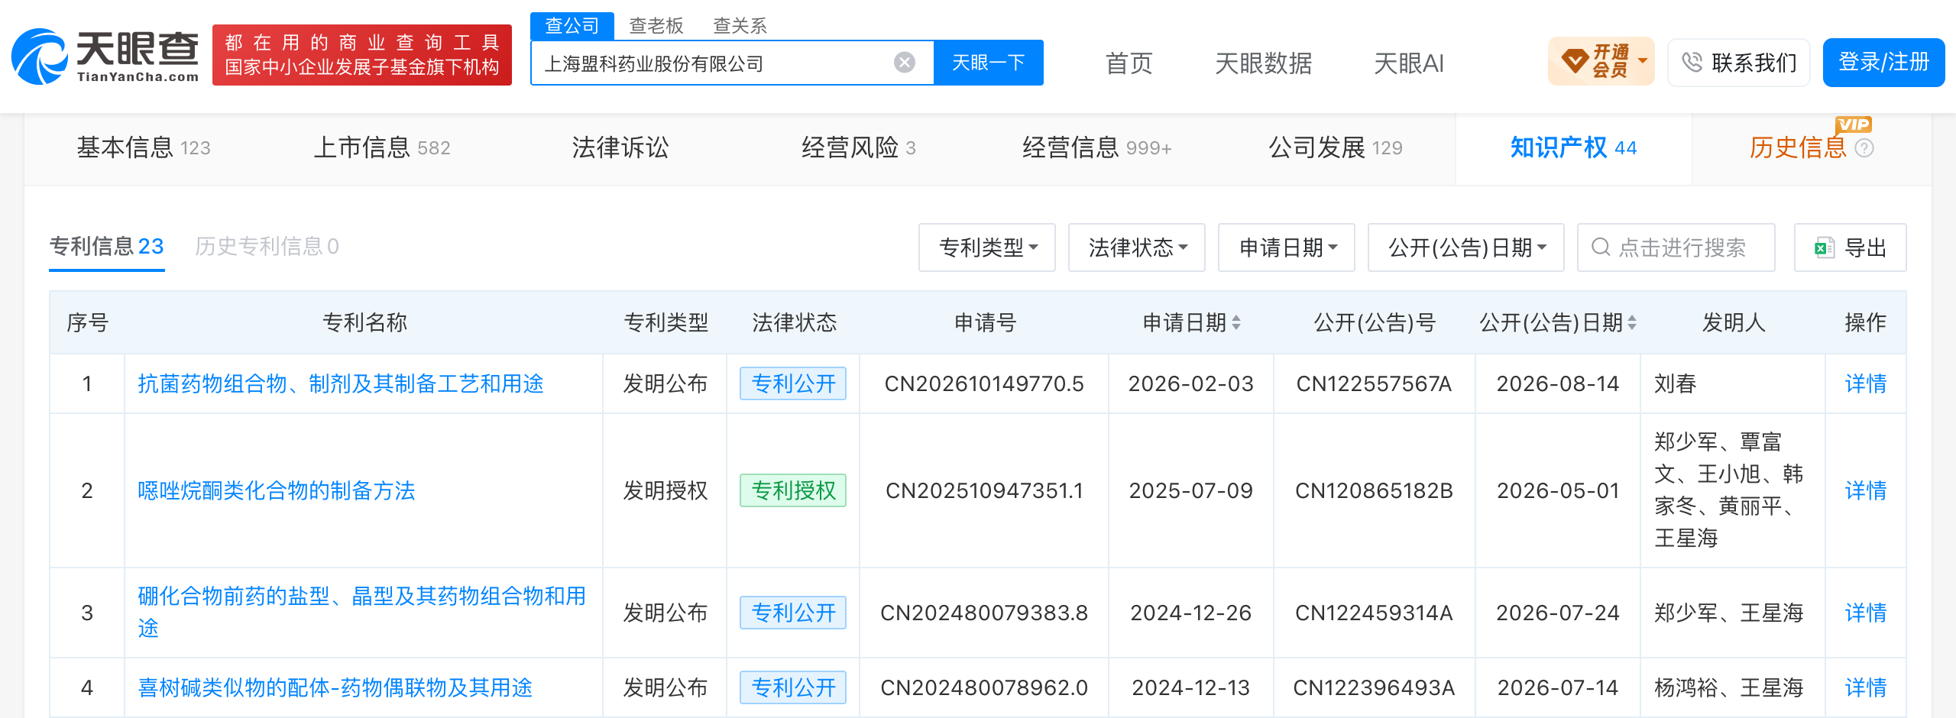Click the TianYanCha logo
This screenshot has height=718, width=1956.
pyautogui.click(x=105, y=56)
